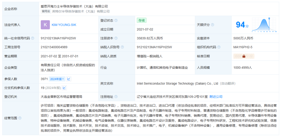Screen dimensions: 281x136
Task: Click the help icon beside 登记状态
Action: click(x=116, y=21)
